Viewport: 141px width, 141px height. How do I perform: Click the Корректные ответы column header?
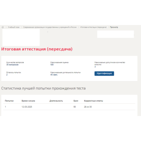tap(93, 101)
